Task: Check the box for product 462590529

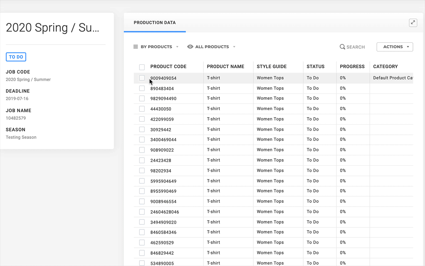Action: point(142,242)
